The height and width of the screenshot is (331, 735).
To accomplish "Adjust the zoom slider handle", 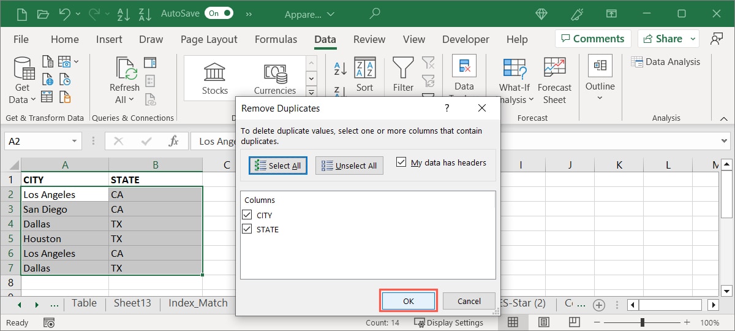I will 642,322.
